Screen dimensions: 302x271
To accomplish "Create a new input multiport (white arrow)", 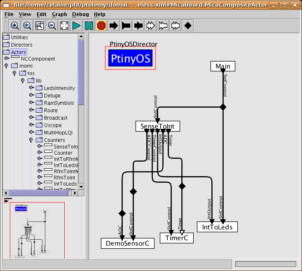I will [151, 26].
